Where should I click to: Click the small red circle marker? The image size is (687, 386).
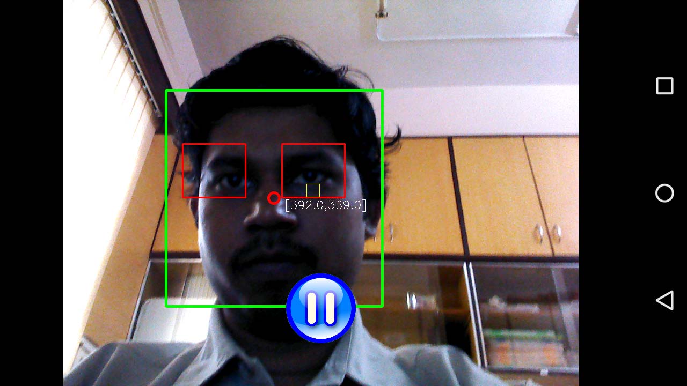click(x=274, y=198)
